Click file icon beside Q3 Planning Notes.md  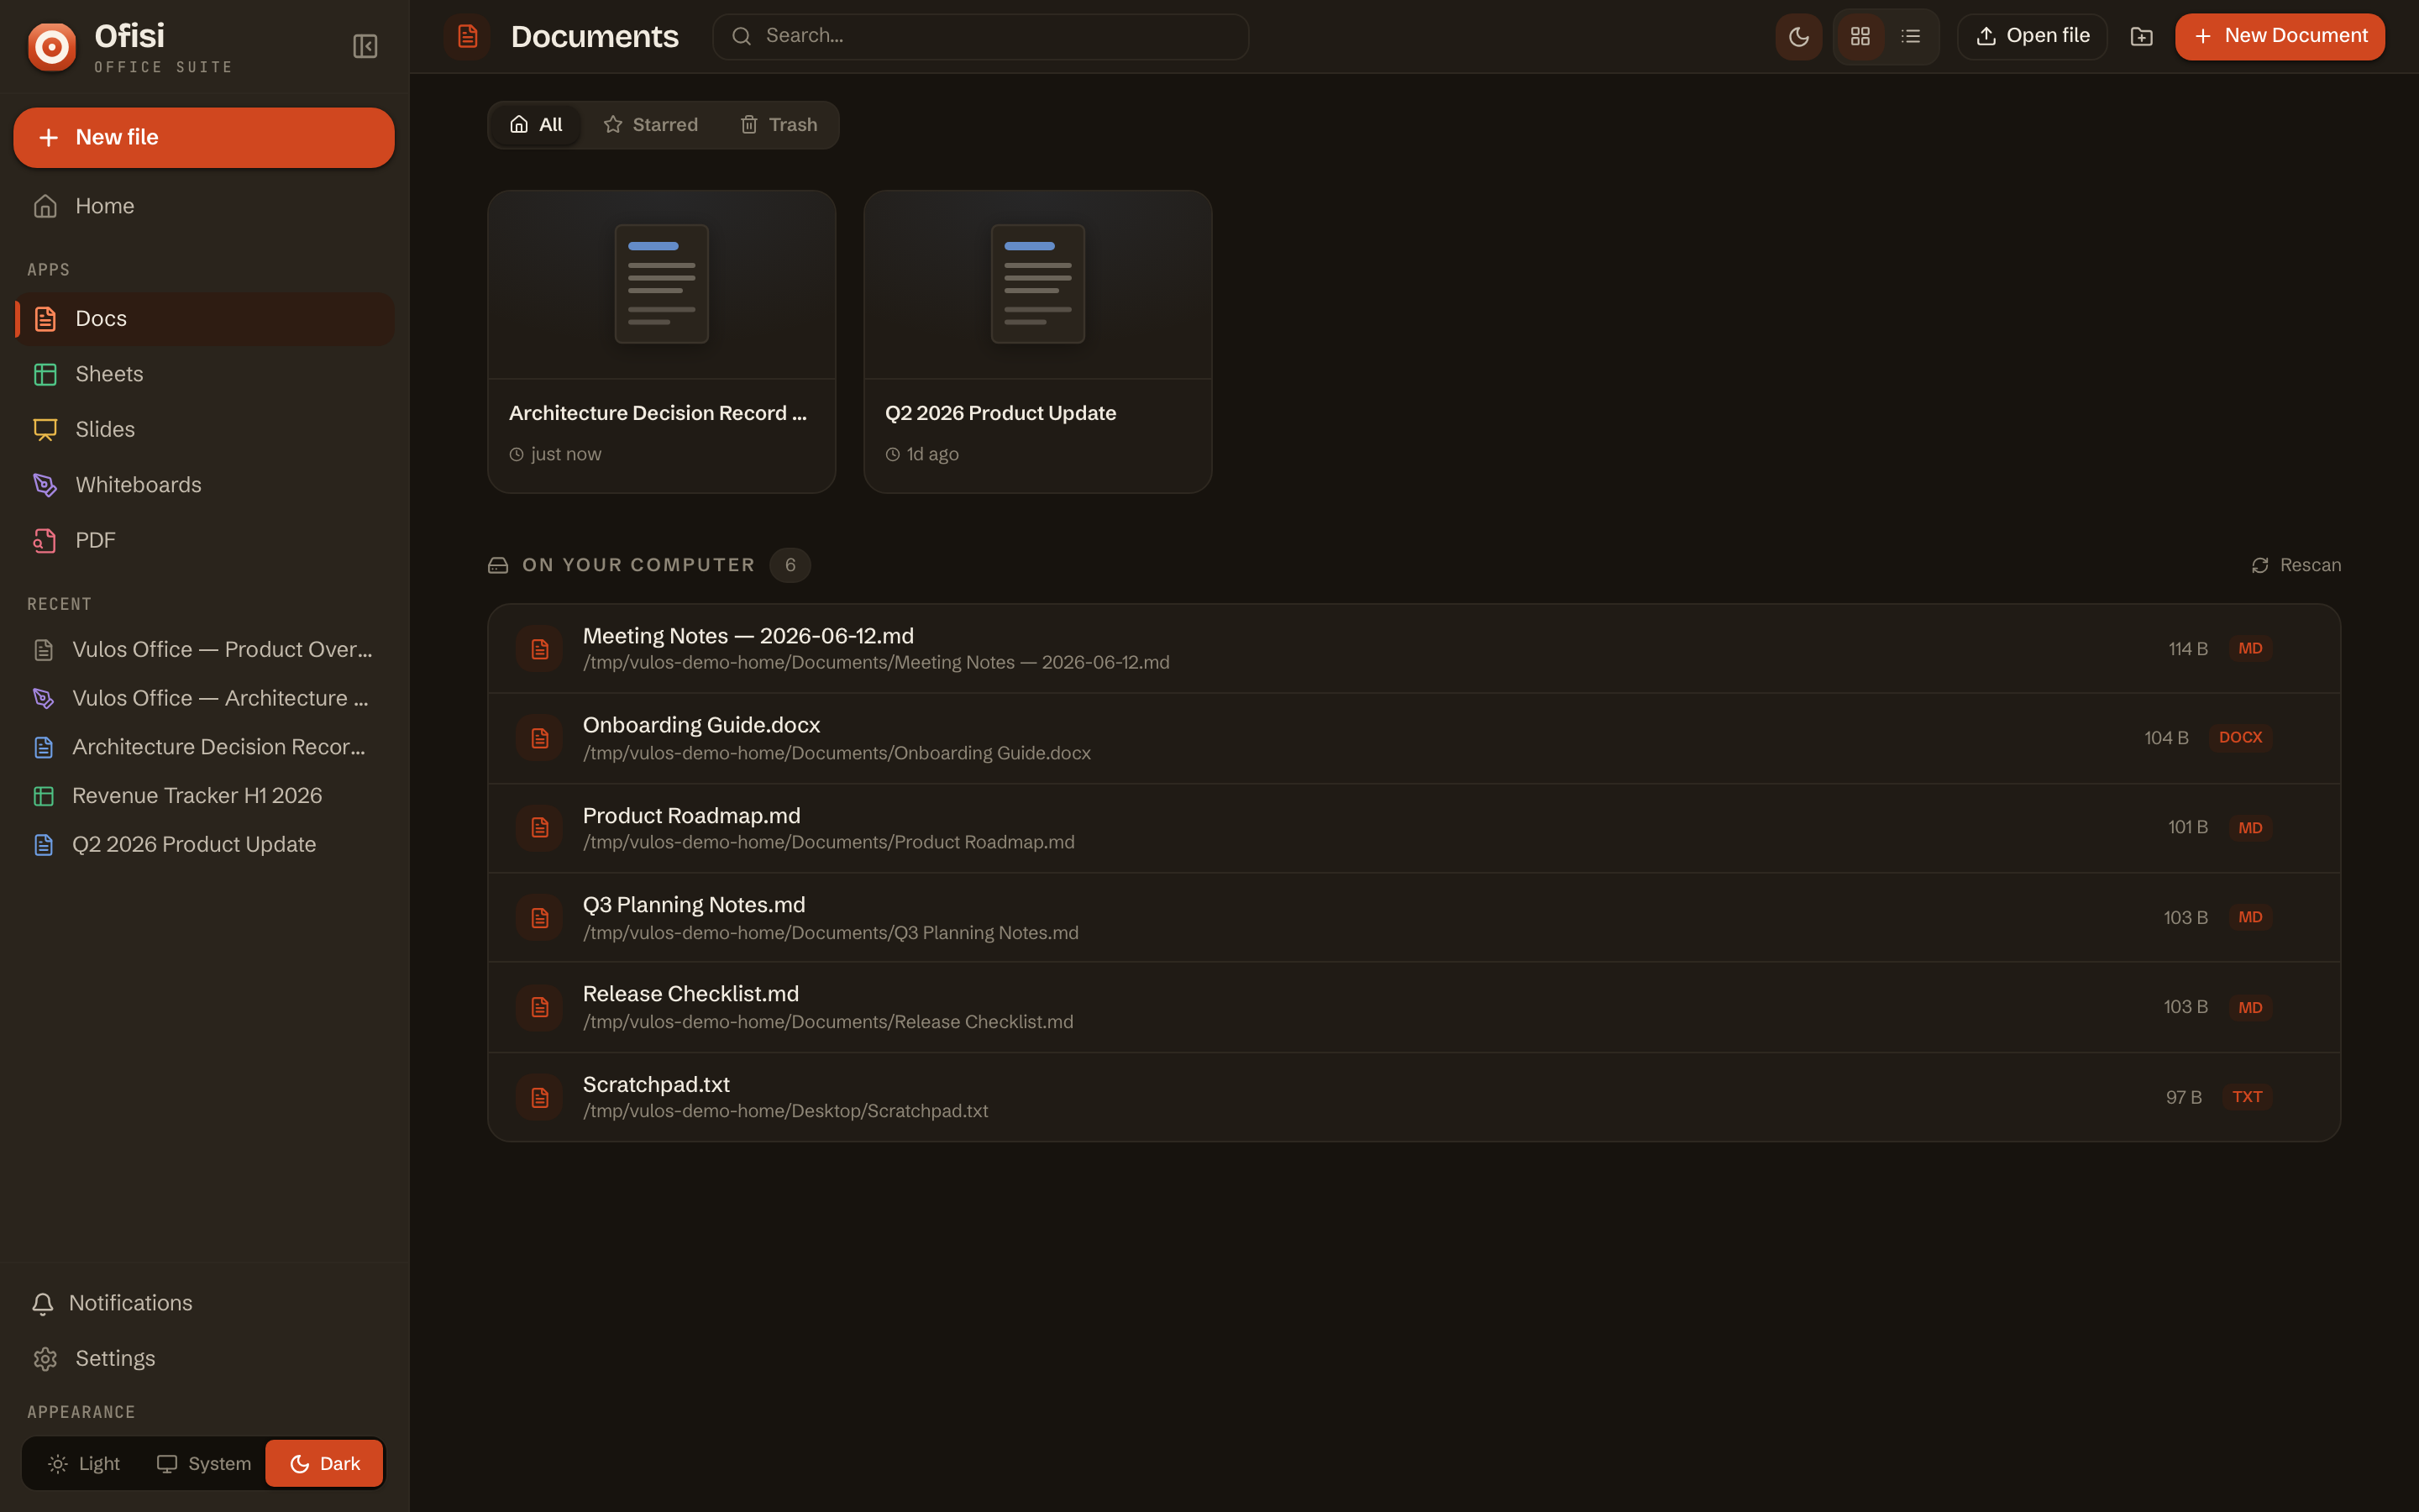540,918
